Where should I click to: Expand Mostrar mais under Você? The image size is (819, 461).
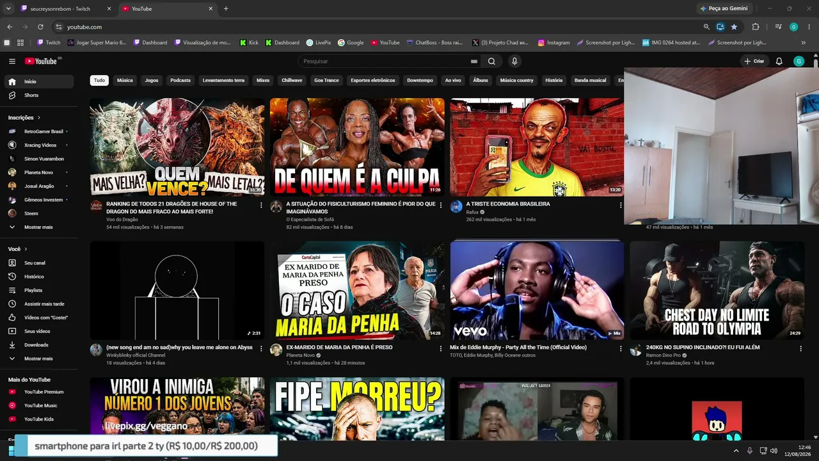38,359
